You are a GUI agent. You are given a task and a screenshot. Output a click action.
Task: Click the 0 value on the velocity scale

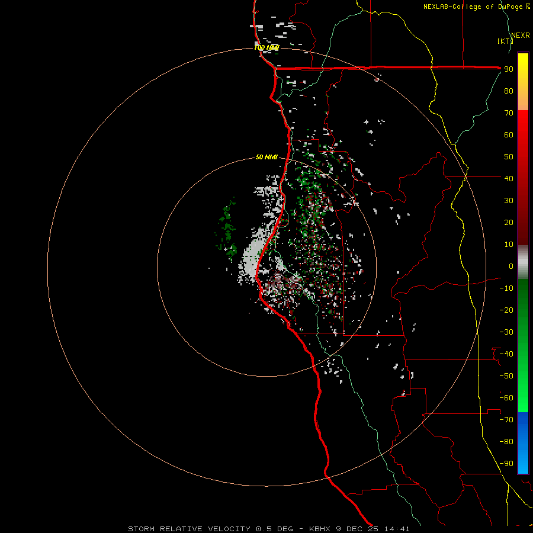click(x=511, y=266)
